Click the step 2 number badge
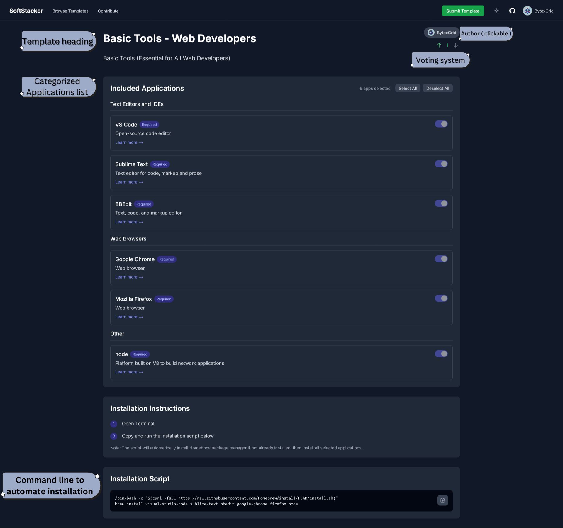This screenshot has height=528, width=563. click(x=114, y=436)
